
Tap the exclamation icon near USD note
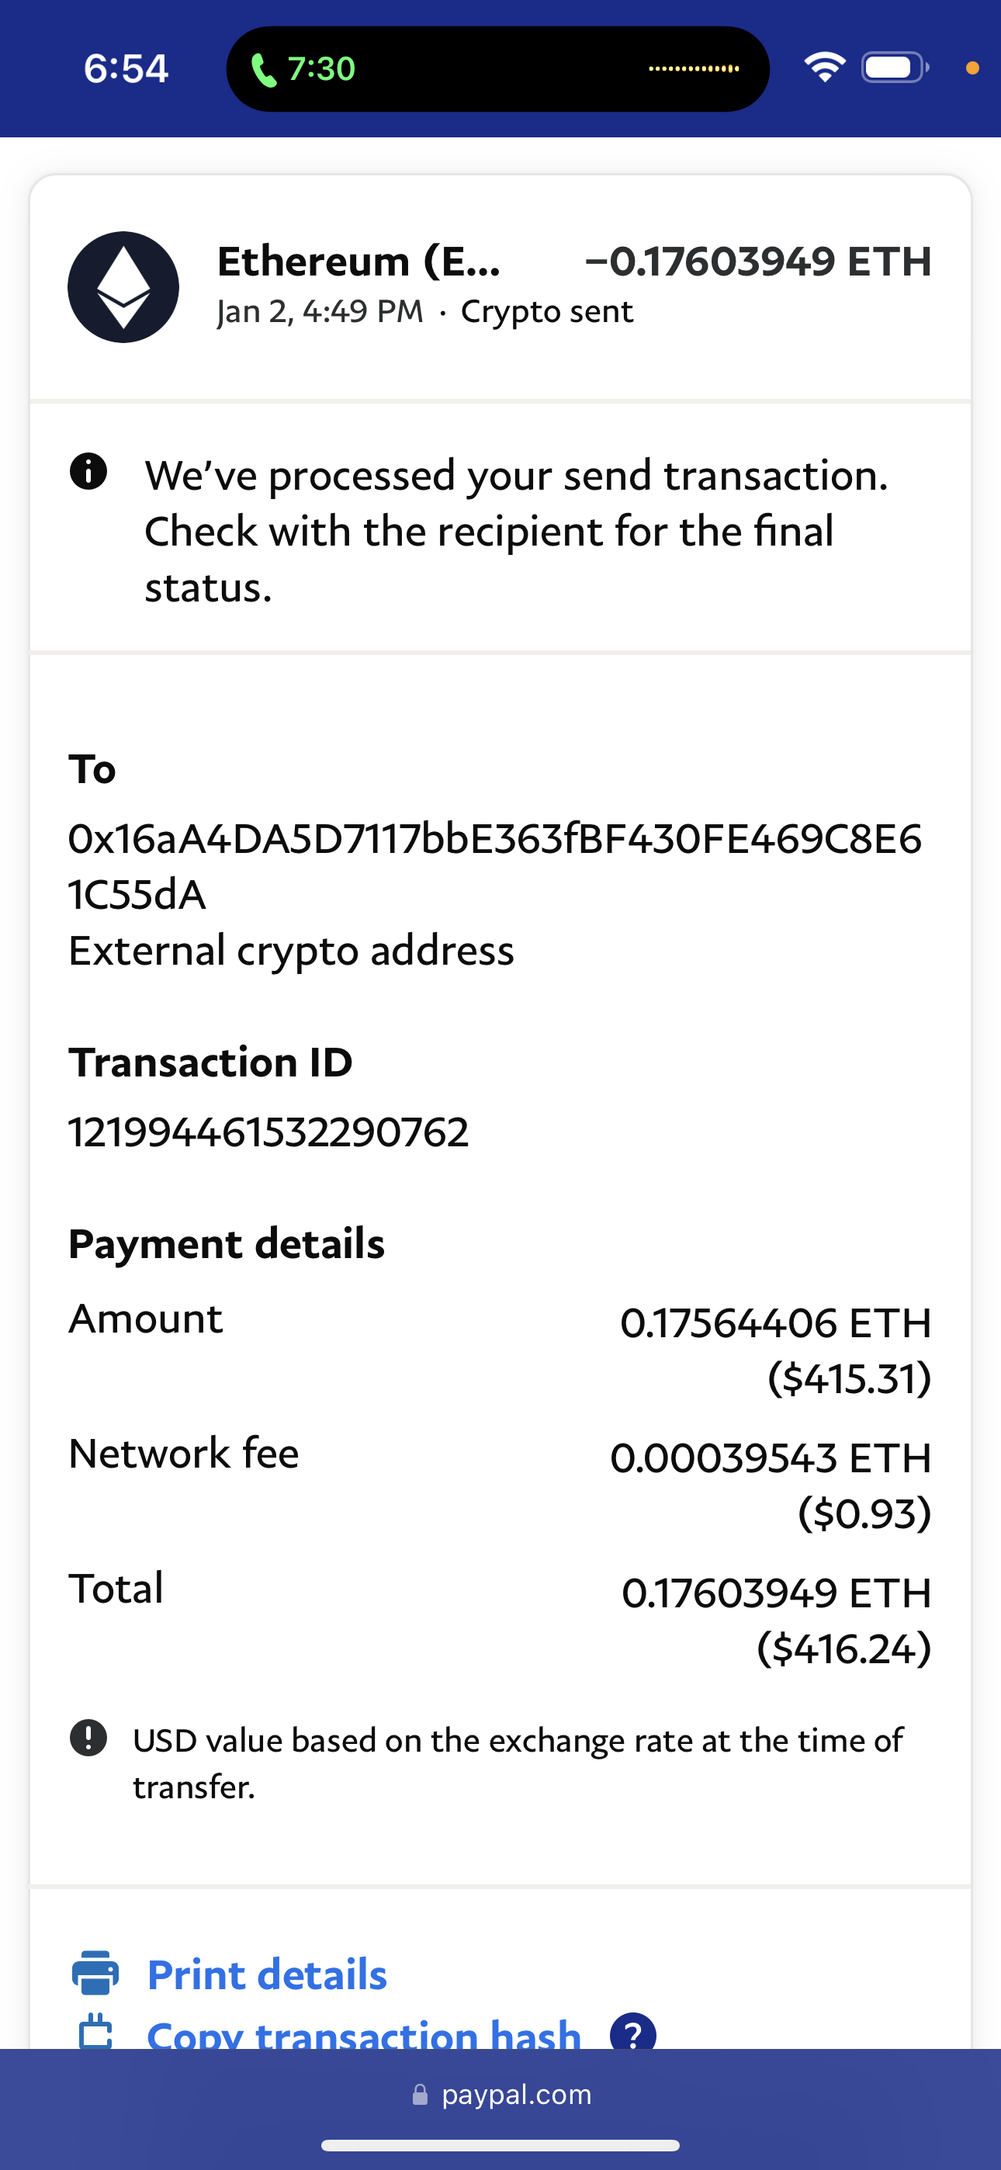(88, 1738)
